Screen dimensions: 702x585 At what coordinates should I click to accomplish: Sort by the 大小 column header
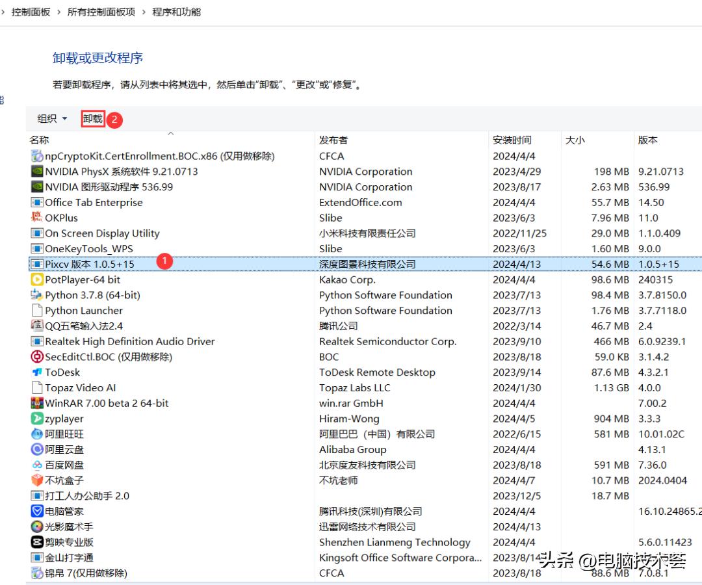575,140
